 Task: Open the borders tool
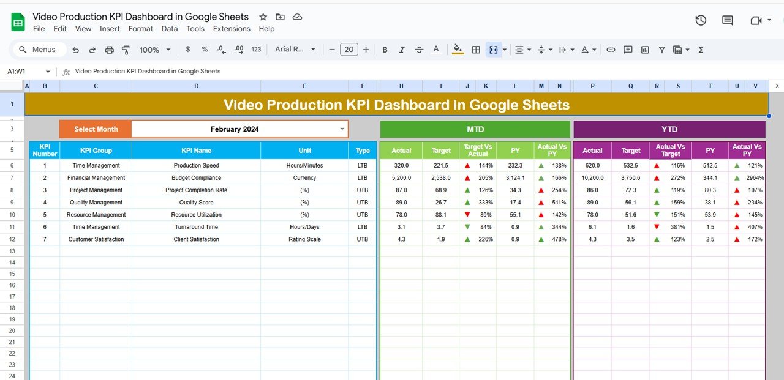[x=476, y=50]
